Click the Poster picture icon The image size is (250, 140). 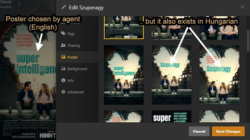coord(63,57)
